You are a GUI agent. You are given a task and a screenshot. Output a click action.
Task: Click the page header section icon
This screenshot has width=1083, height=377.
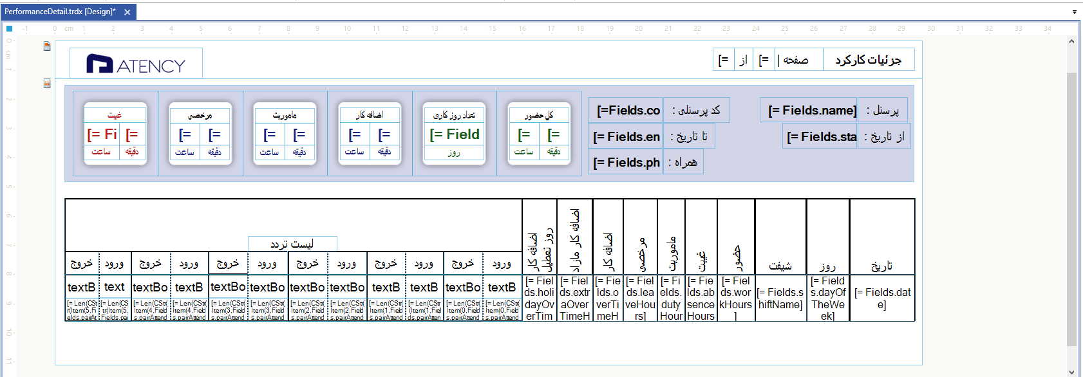[47, 46]
